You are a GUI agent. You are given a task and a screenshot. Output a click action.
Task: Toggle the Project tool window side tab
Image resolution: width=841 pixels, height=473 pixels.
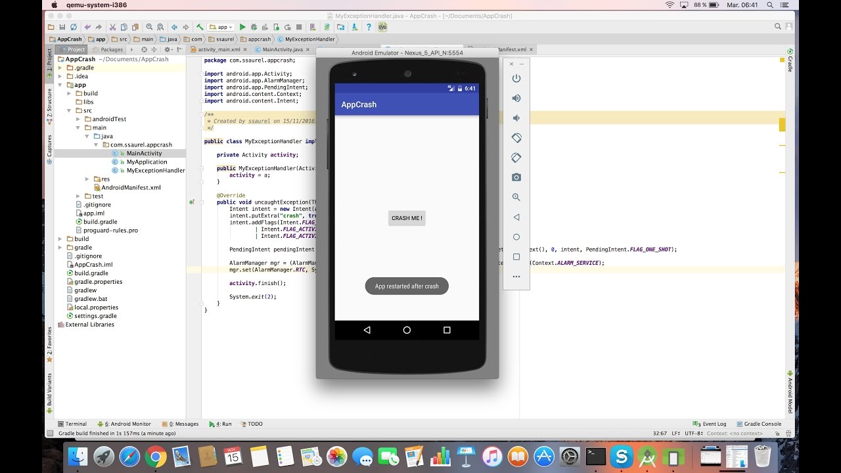tap(49, 64)
